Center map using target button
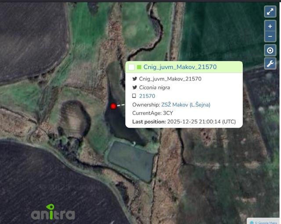 coord(270,51)
